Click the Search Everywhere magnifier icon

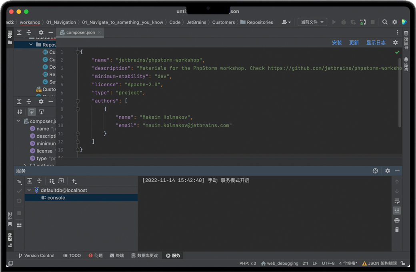tap(385, 22)
